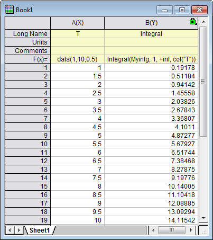Click Long Name cell containing Integral
213x240 pixels.
point(151,34)
